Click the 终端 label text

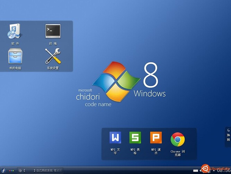click(53, 43)
